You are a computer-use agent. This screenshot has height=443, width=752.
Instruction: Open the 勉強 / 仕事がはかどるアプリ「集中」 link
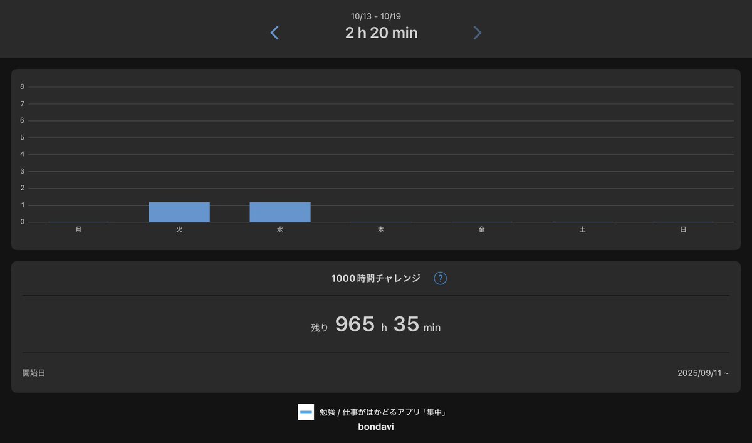click(x=382, y=412)
